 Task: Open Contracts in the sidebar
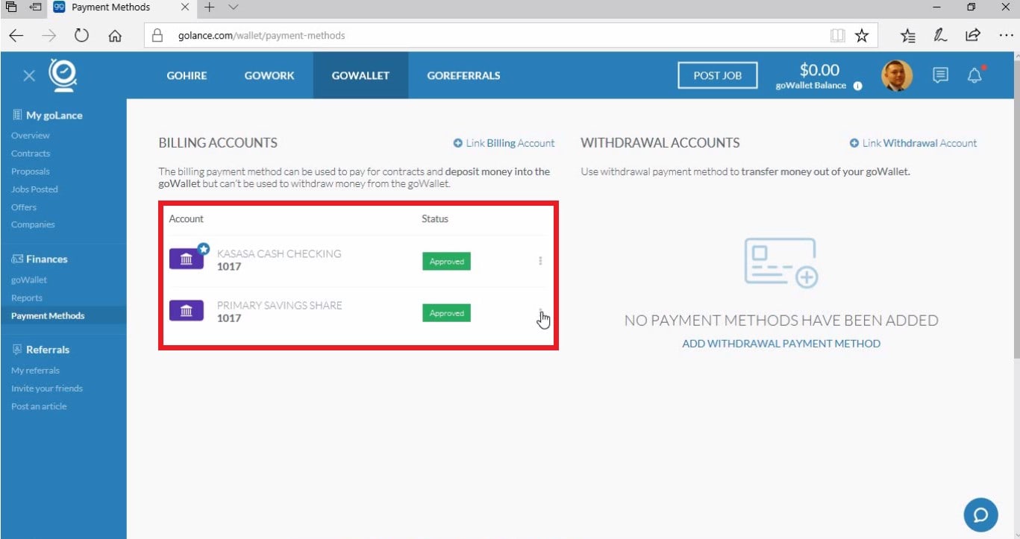[x=31, y=154]
